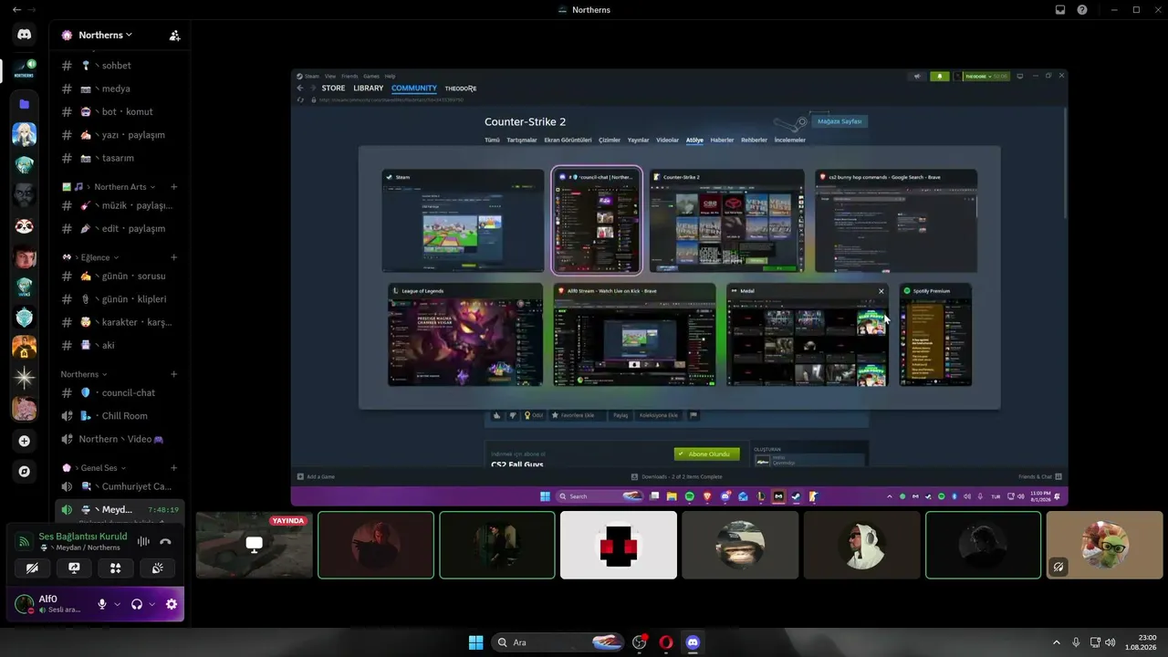The width and height of the screenshot is (1168, 657).
Task: Join the Northern Video voice channel
Action: click(120, 439)
